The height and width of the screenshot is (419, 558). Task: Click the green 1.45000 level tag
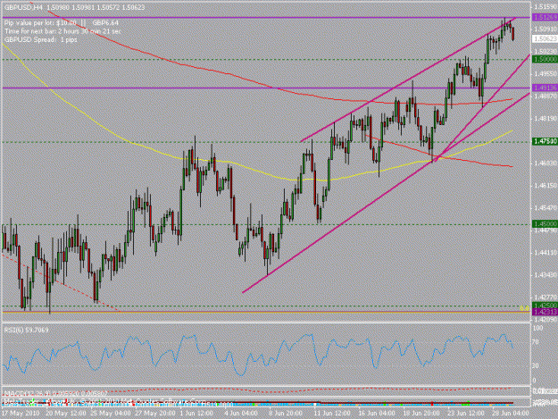pos(545,224)
